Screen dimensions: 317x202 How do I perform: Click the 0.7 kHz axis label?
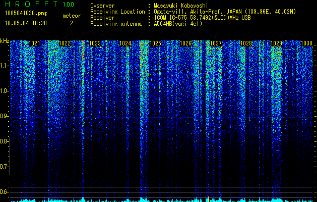click(4, 167)
